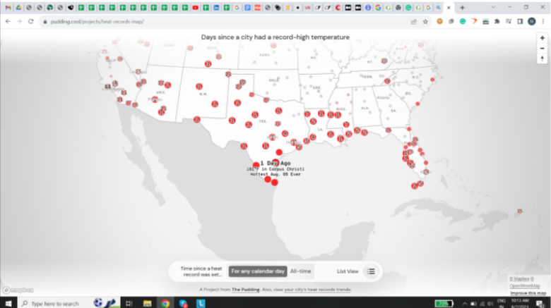Open the Extensions puzzle menu
The height and width of the screenshot is (308, 551).
[x=497, y=22]
